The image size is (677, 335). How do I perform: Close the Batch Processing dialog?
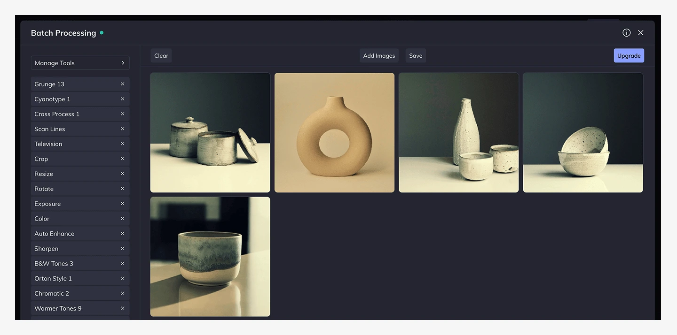[x=640, y=33]
